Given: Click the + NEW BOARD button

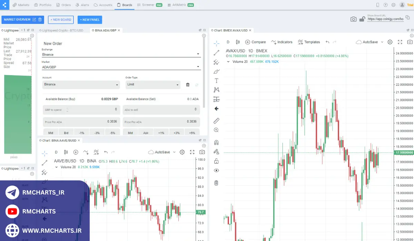Looking at the screenshot, I should pos(61,20).
